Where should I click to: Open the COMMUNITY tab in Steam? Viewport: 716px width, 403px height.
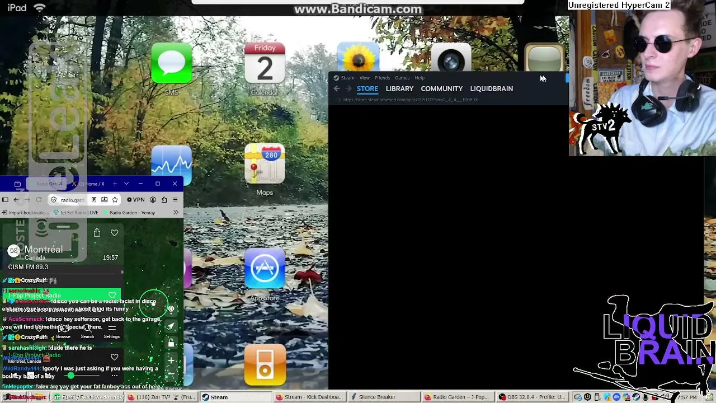pos(441,88)
